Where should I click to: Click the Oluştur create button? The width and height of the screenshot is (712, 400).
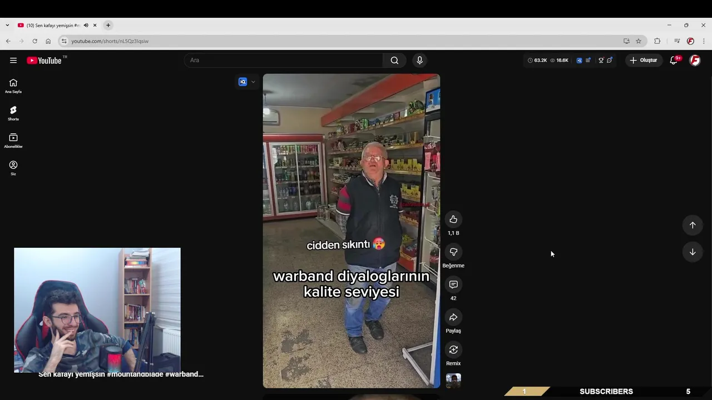(644, 60)
